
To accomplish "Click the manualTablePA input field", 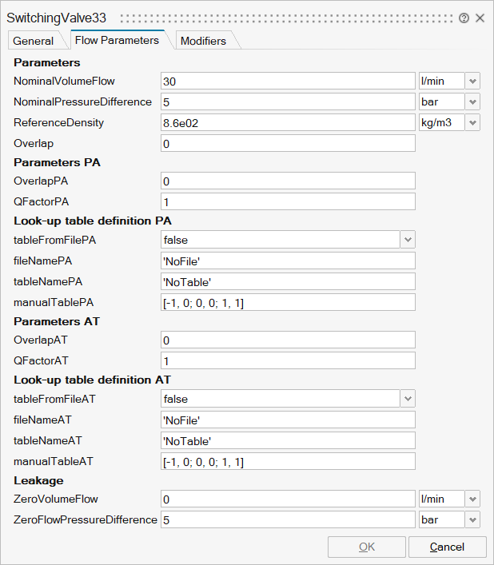I will (288, 302).
